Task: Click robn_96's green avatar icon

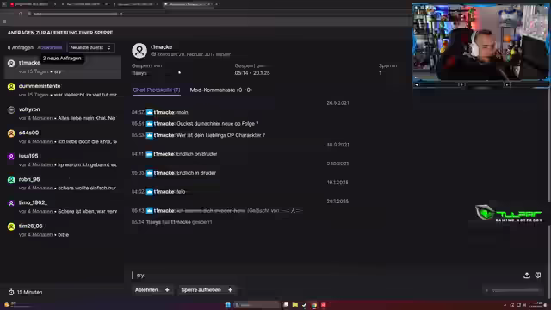Action: (x=11, y=180)
